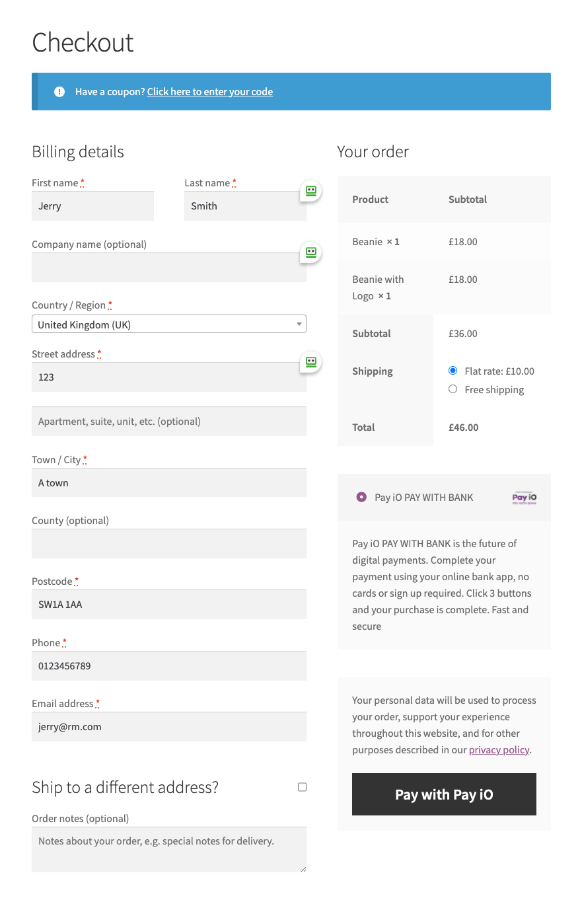Click the autofill icon on Company name field
Screen dimensions: 580x902
[311, 252]
